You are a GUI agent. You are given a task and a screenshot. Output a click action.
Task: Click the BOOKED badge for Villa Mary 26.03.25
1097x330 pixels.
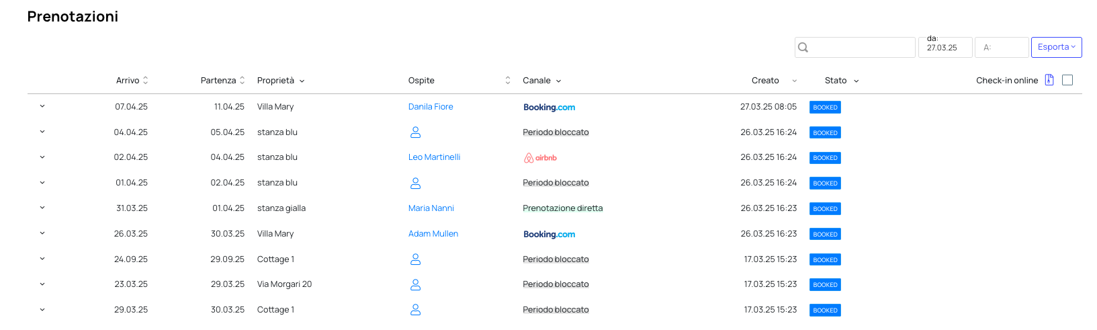point(825,234)
